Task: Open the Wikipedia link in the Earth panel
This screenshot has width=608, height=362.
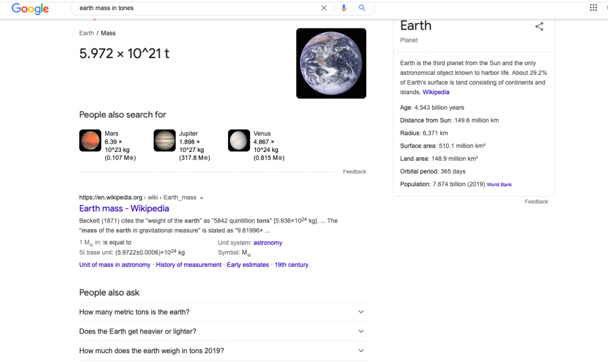Action: pos(436,92)
